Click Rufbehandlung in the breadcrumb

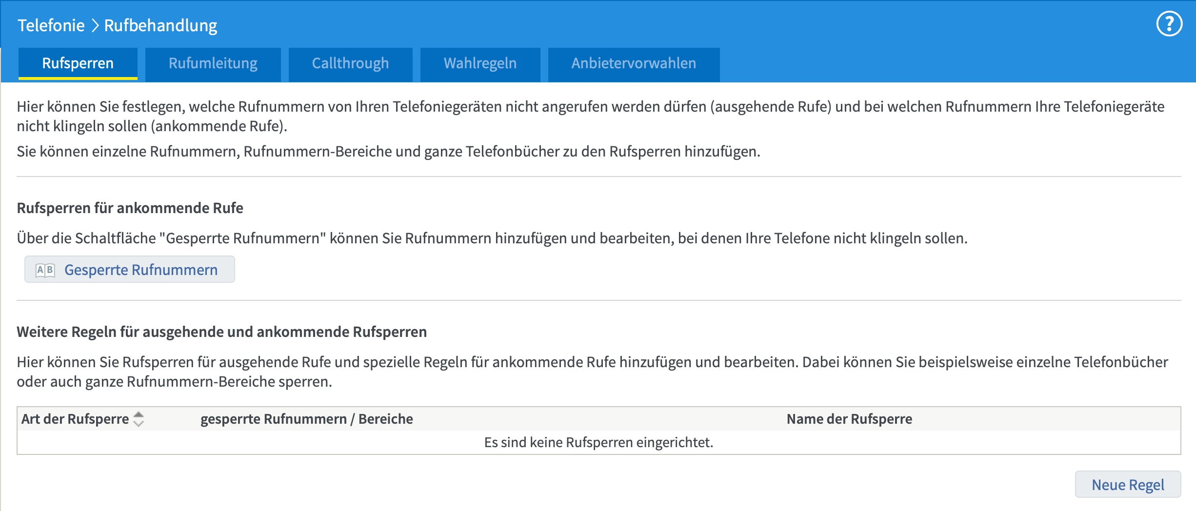160,25
